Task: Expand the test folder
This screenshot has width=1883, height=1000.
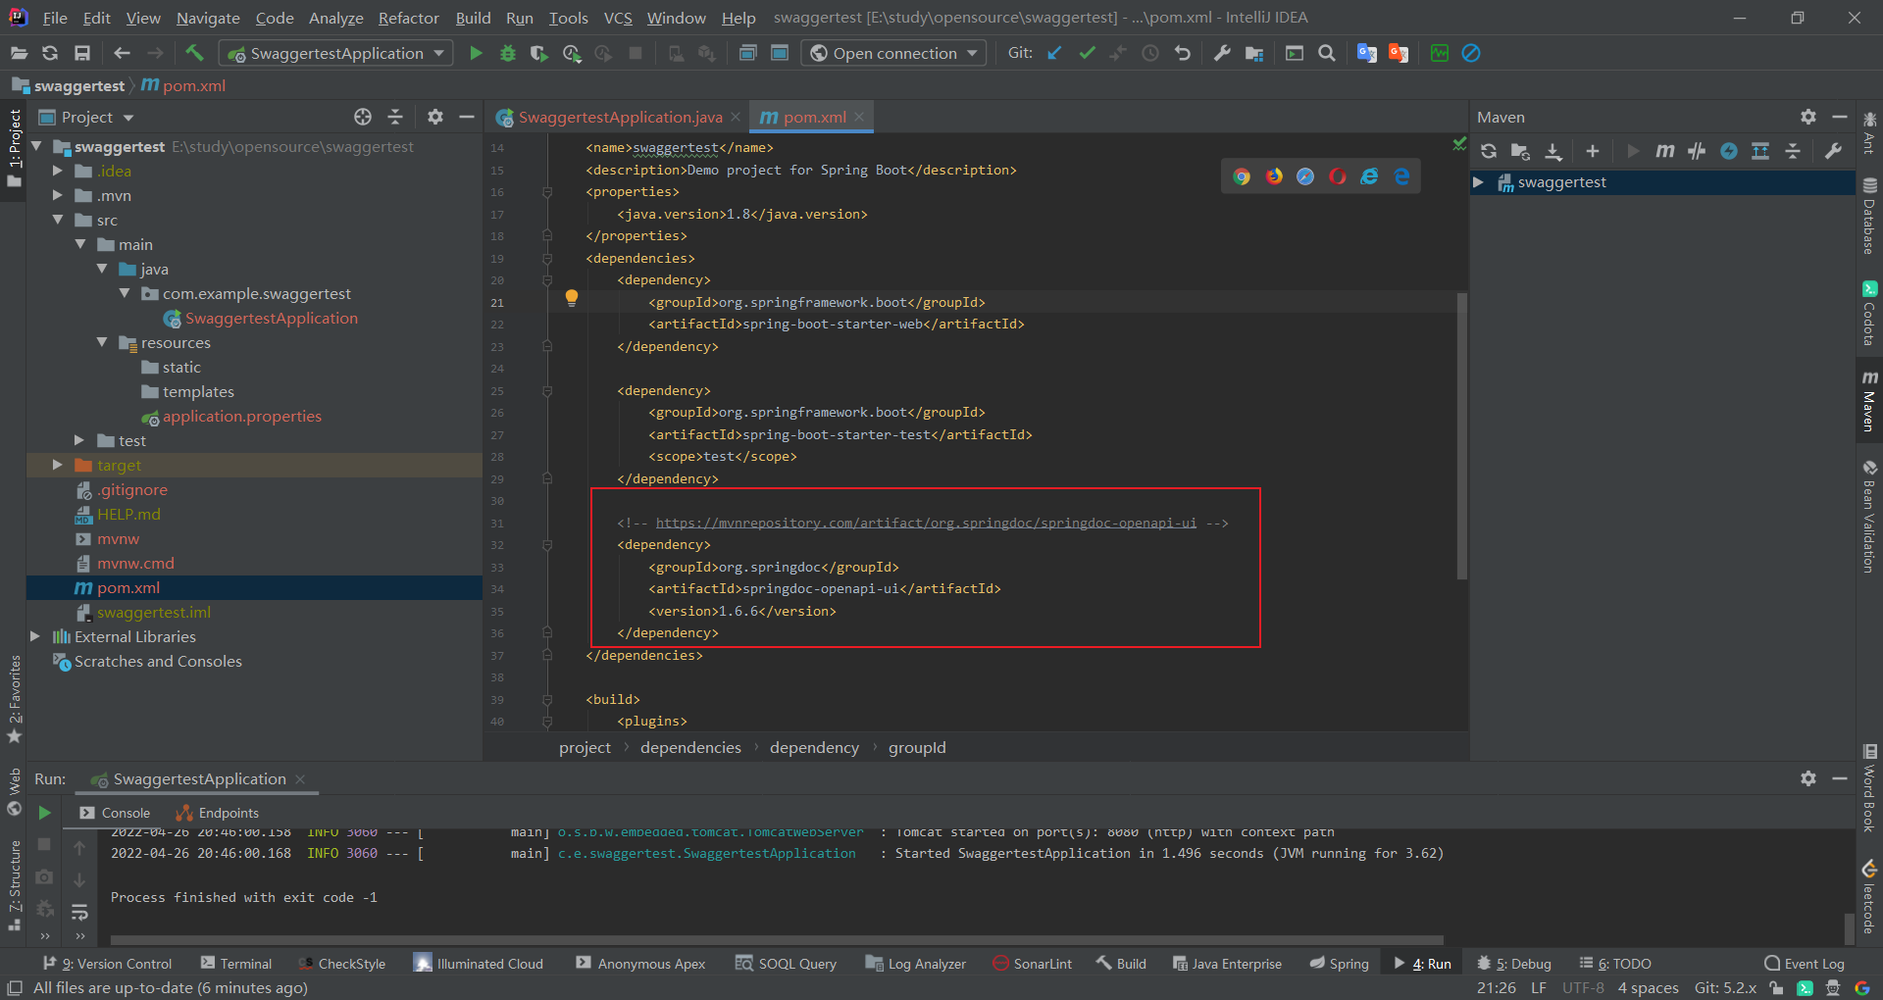Action: coord(79,440)
